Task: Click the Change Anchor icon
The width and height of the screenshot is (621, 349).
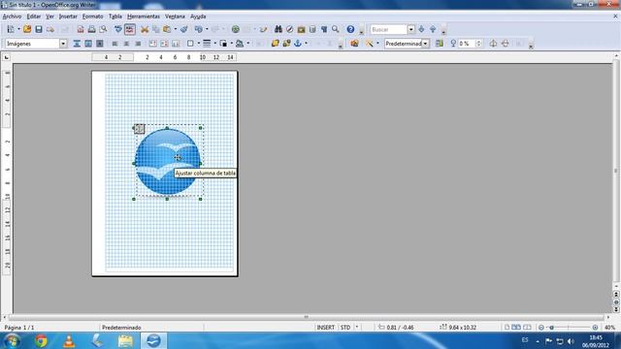Action: click(298, 44)
